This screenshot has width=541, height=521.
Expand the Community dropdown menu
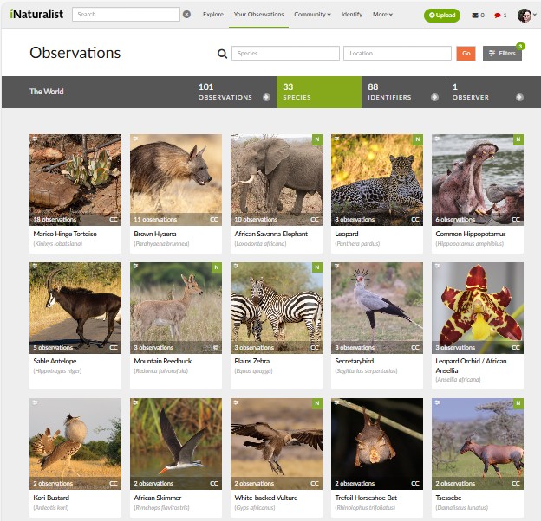311,15
